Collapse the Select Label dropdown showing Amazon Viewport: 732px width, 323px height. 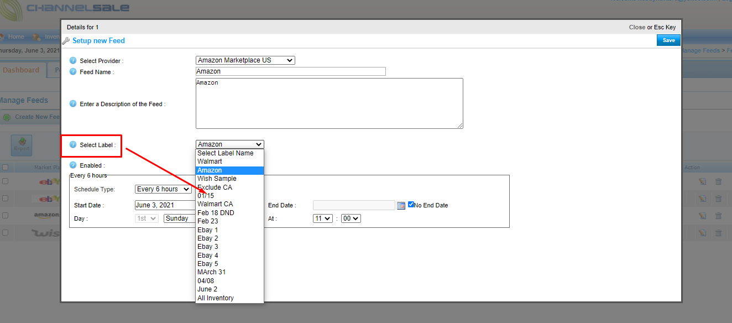tap(230, 144)
